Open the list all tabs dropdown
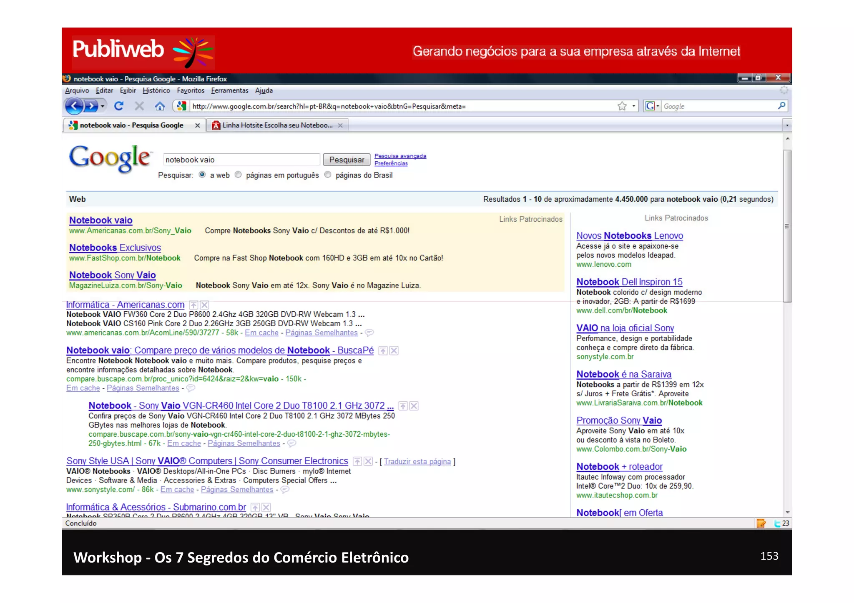The height and width of the screenshot is (603, 854). (x=786, y=125)
